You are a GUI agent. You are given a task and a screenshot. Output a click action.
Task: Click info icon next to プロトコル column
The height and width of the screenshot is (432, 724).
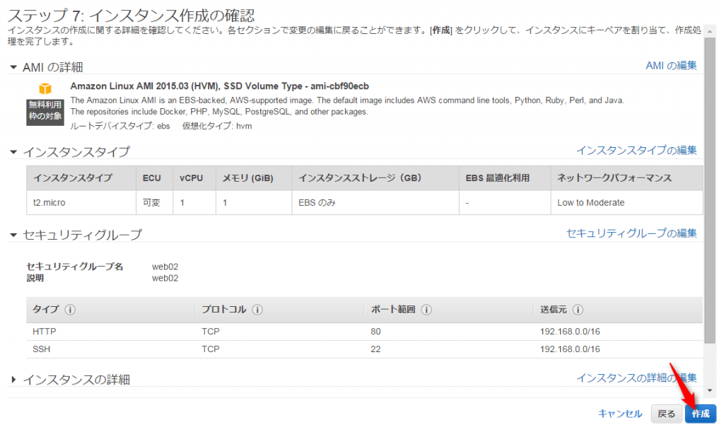(257, 310)
